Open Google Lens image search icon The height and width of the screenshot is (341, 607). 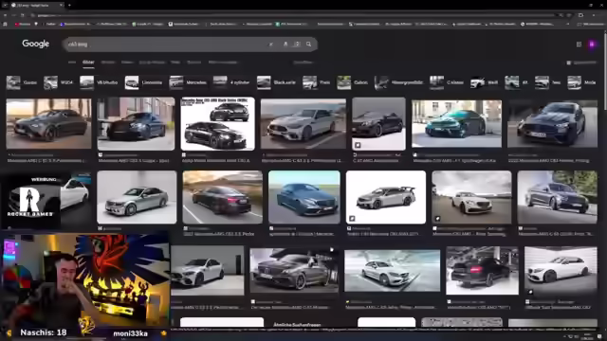click(297, 45)
